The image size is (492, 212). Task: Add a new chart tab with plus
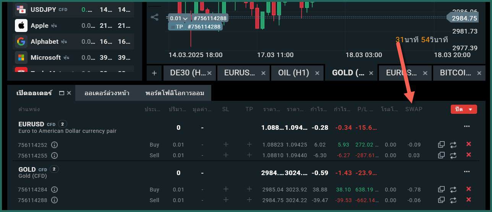click(154, 73)
